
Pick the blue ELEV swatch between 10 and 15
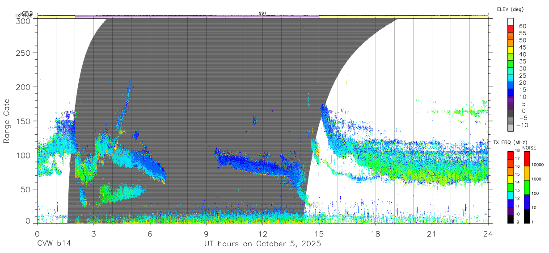click(x=511, y=93)
